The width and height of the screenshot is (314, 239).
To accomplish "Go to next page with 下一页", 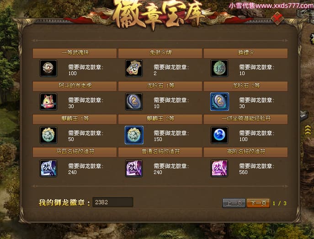I will tap(258, 203).
